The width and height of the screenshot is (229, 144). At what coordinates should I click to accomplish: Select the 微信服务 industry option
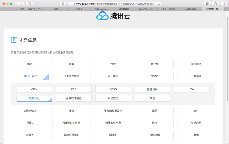[196, 64]
